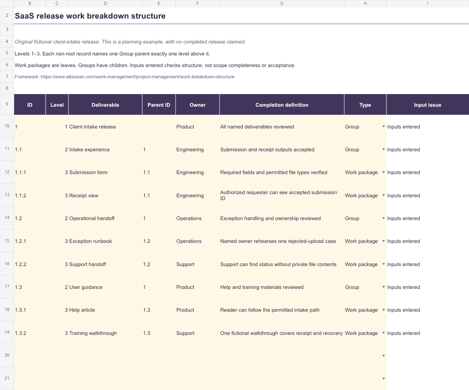Viewport: 469px width, 390px height.
Task: Select 'Authorized requester can see accepted submission ID'
Action: tap(282, 196)
